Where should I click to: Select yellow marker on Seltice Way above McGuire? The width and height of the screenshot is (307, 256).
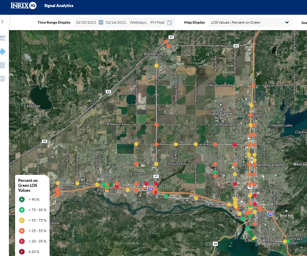(x=58, y=183)
